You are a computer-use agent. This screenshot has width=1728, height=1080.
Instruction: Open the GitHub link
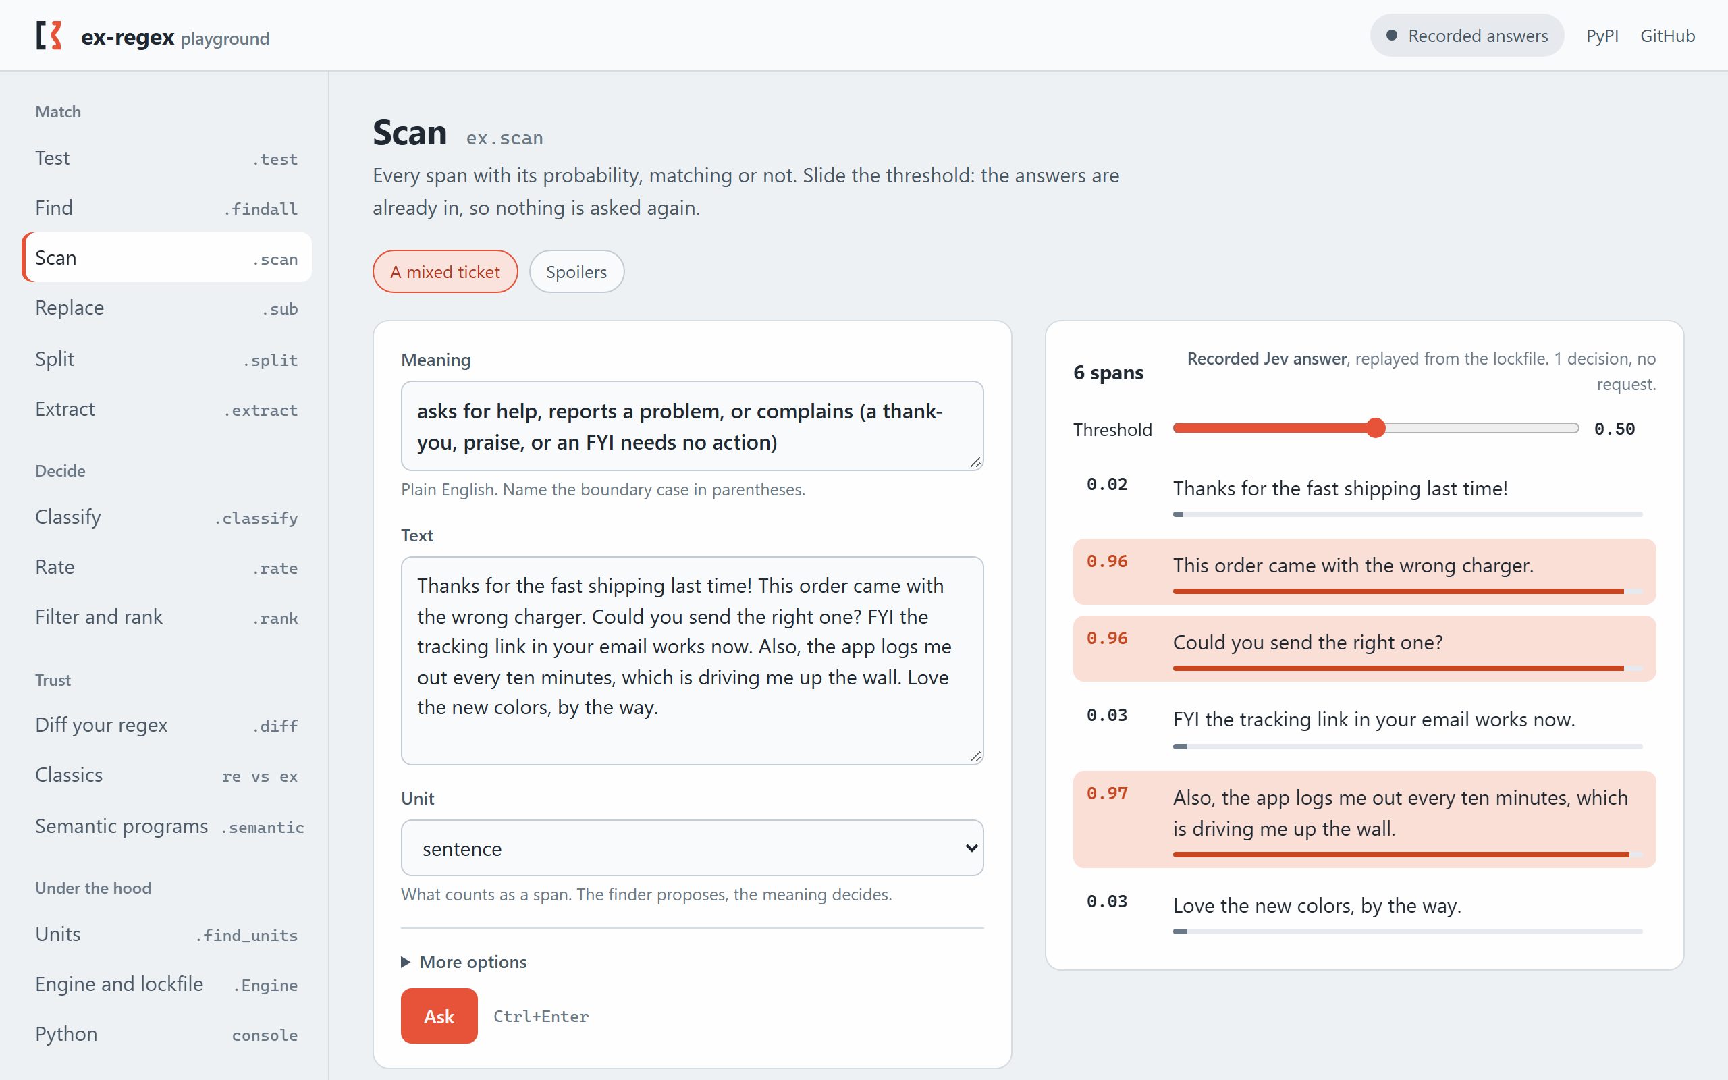coord(1667,36)
